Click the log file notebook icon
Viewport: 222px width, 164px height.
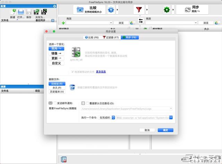[83, 103]
